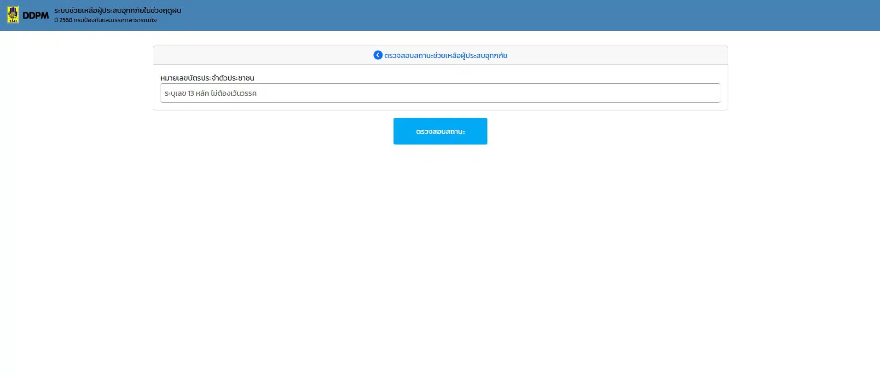Click placeholder text ระบุเลข 13 หลัก

[210, 93]
